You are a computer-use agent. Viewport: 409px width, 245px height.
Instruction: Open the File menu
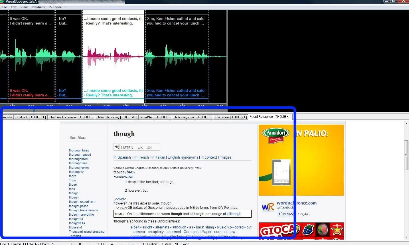pyautogui.click(x=4, y=7)
